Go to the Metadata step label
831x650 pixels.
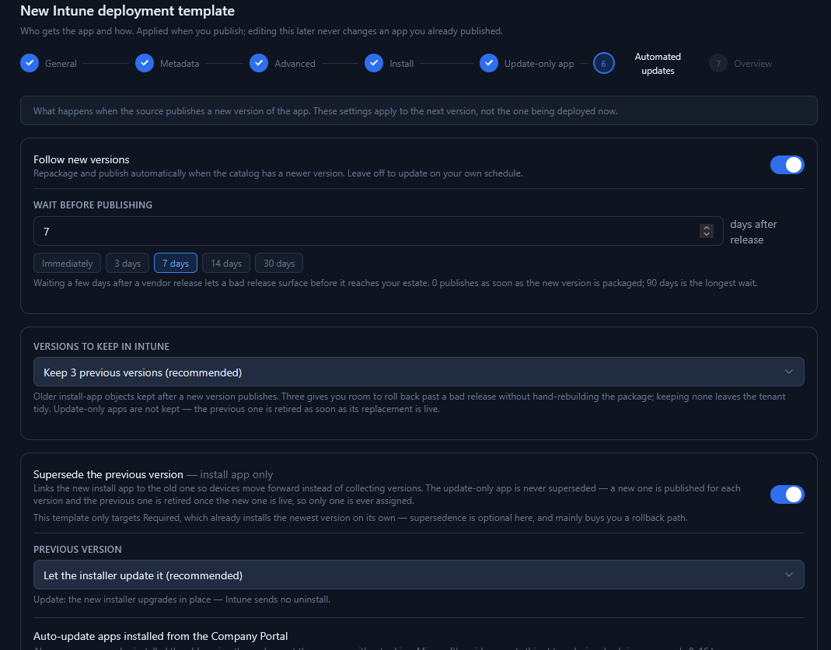(180, 64)
